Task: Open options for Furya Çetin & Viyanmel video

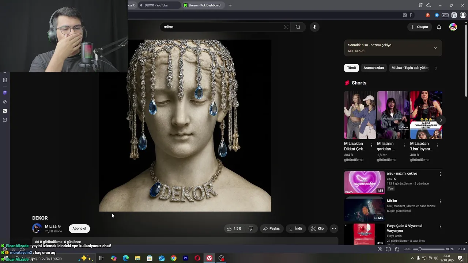Action: point(440,226)
